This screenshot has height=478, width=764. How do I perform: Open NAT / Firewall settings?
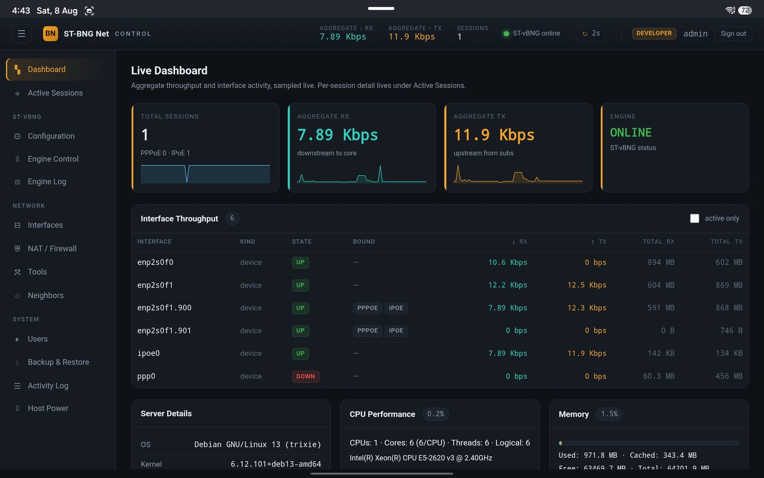57,249
